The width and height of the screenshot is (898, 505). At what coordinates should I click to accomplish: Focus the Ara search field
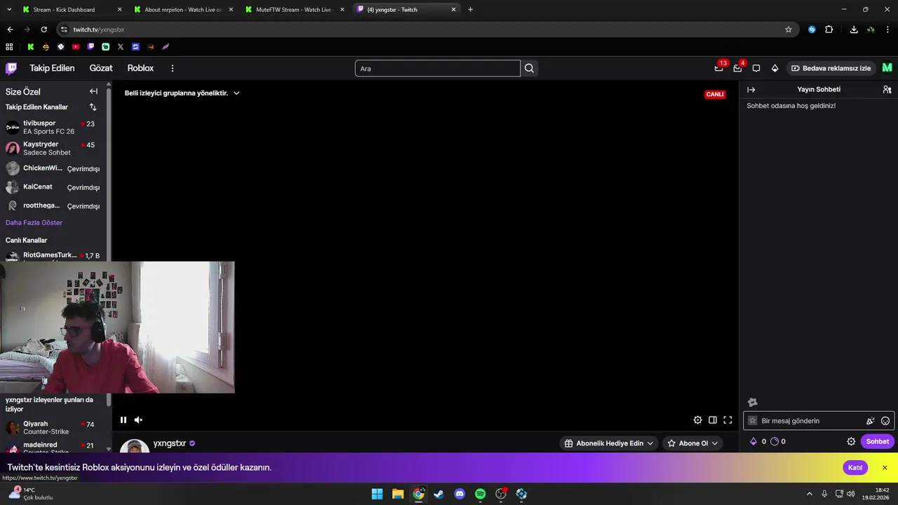click(438, 68)
